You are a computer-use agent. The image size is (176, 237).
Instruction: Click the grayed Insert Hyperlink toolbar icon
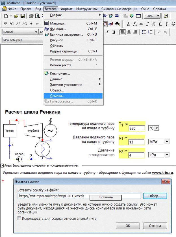[x=125, y=16]
